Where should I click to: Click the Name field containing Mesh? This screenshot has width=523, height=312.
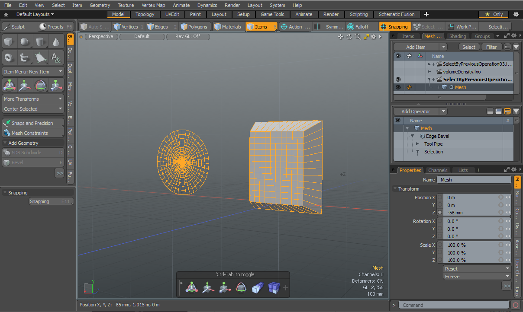(x=474, y=180)
